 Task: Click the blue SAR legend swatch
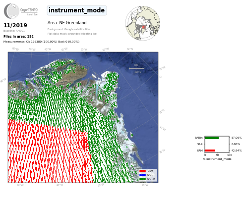tap(142, 175)
